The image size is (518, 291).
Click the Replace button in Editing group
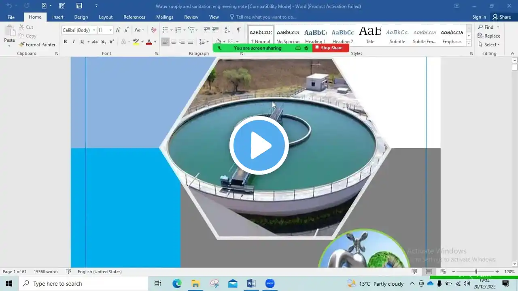pyautogui.click(x=489, y=36)
